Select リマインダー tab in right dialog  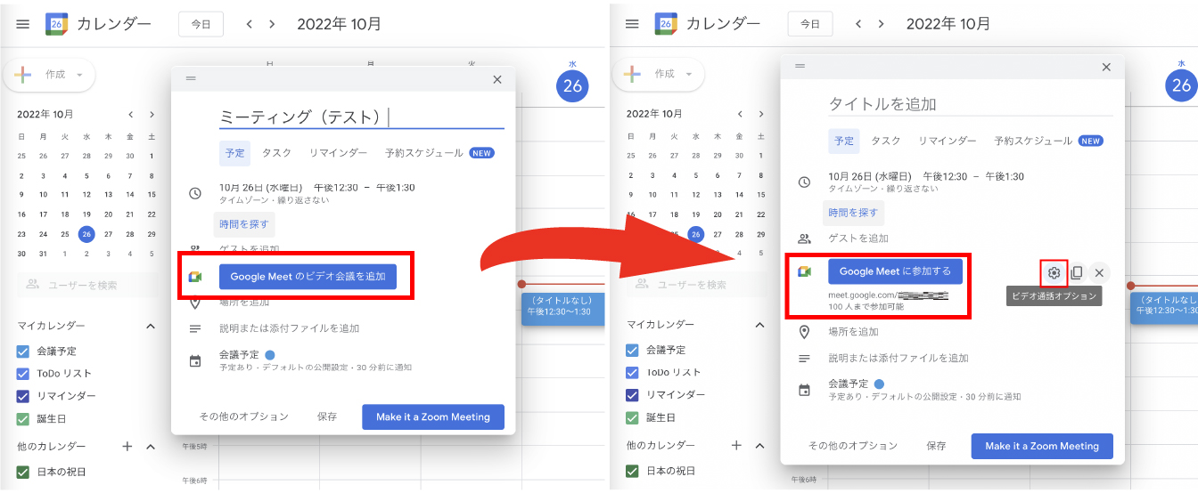pos(947,141)
